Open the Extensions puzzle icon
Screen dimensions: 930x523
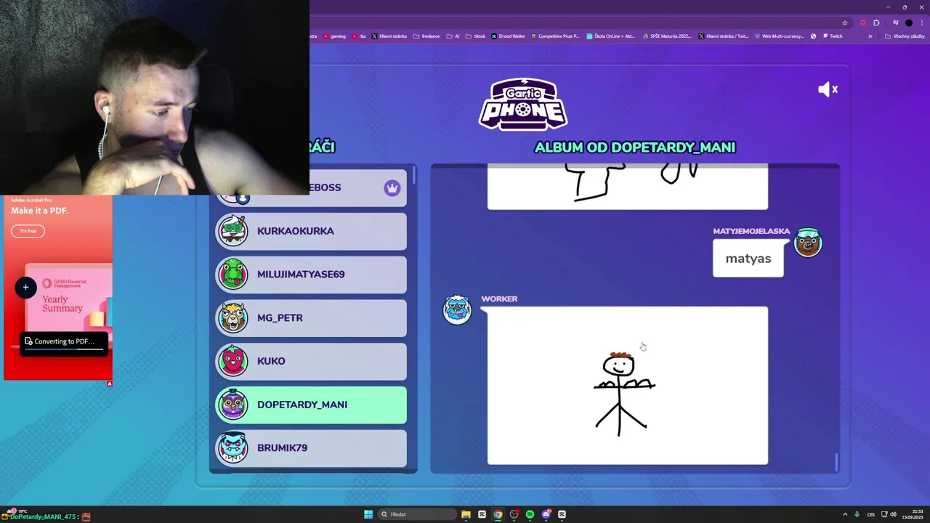877,23
